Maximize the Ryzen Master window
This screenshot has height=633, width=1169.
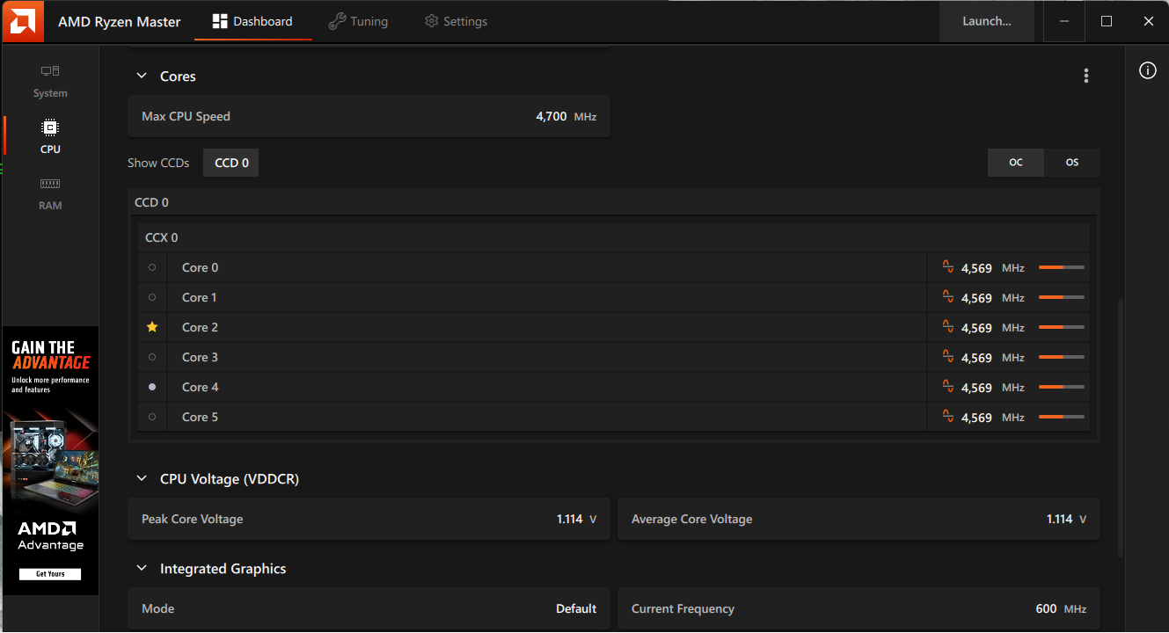pyautogui.click(x=1107, y=21)
